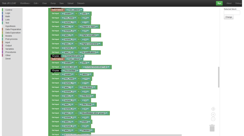Viewport: 244px width, 136px height.
Task: Click the 'Other White' label value
Action: [x=87, y=104]
